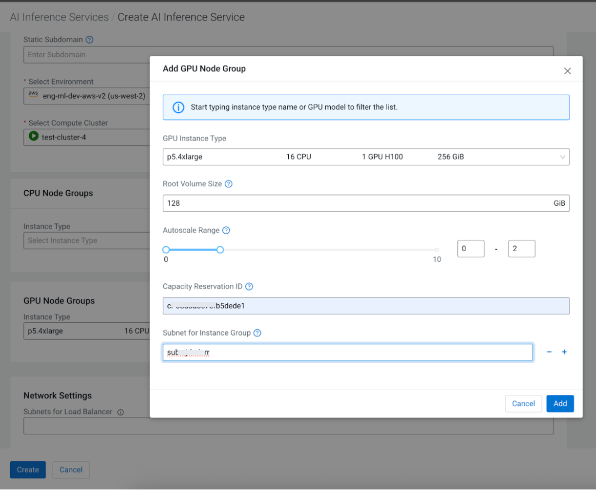Click help icon beside Autoscale Range
The height and width of the screenshot is (492, 596).
click(x=226, y=230)
